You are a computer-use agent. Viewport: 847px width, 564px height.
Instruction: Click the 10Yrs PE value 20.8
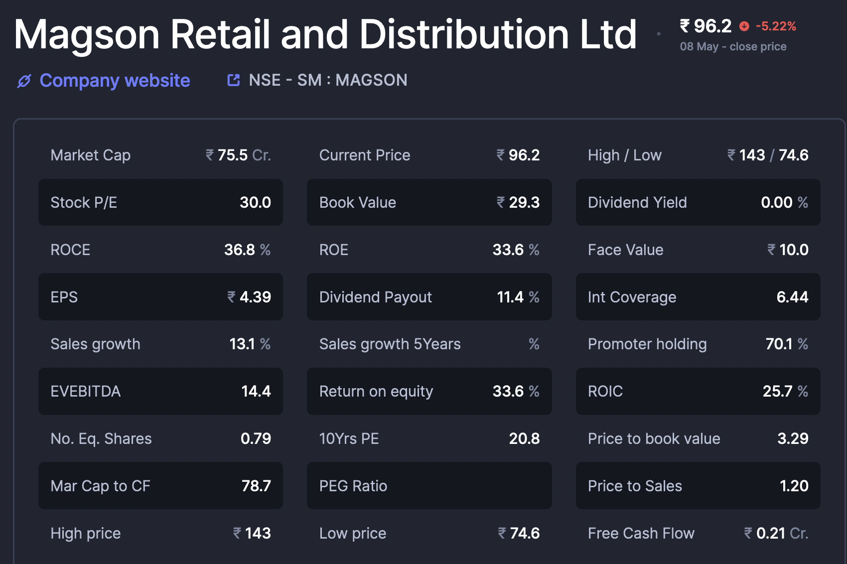pos(524,438)
